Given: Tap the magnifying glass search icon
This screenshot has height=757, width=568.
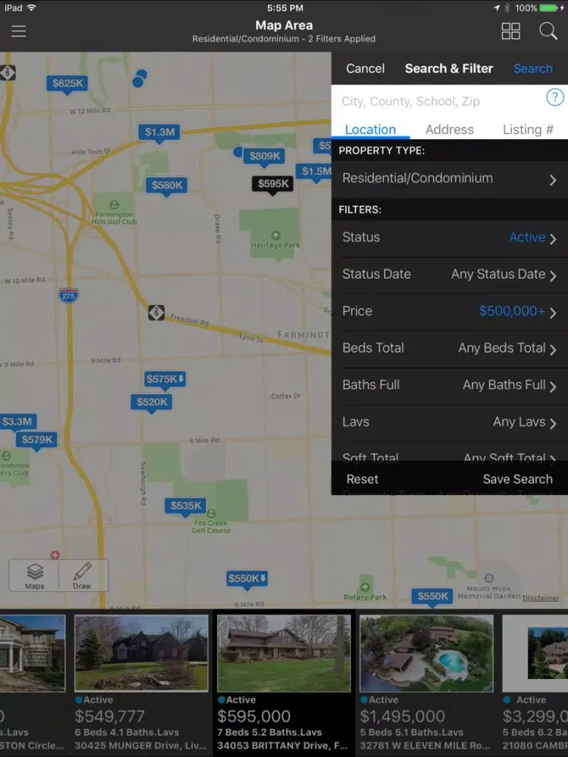Looking at the screenshot, I should pos(548,31).
